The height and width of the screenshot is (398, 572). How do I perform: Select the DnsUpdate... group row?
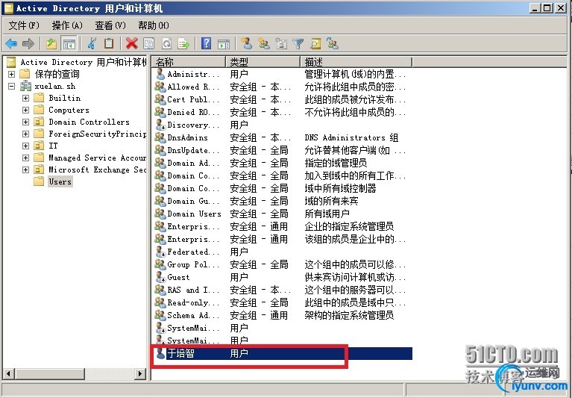282,150
